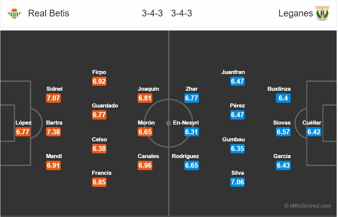The width and height of the screenshot is (338, 217).
Task: Click Real Betis's 3-4-3 formation text
Action: [x=152, y=13]
